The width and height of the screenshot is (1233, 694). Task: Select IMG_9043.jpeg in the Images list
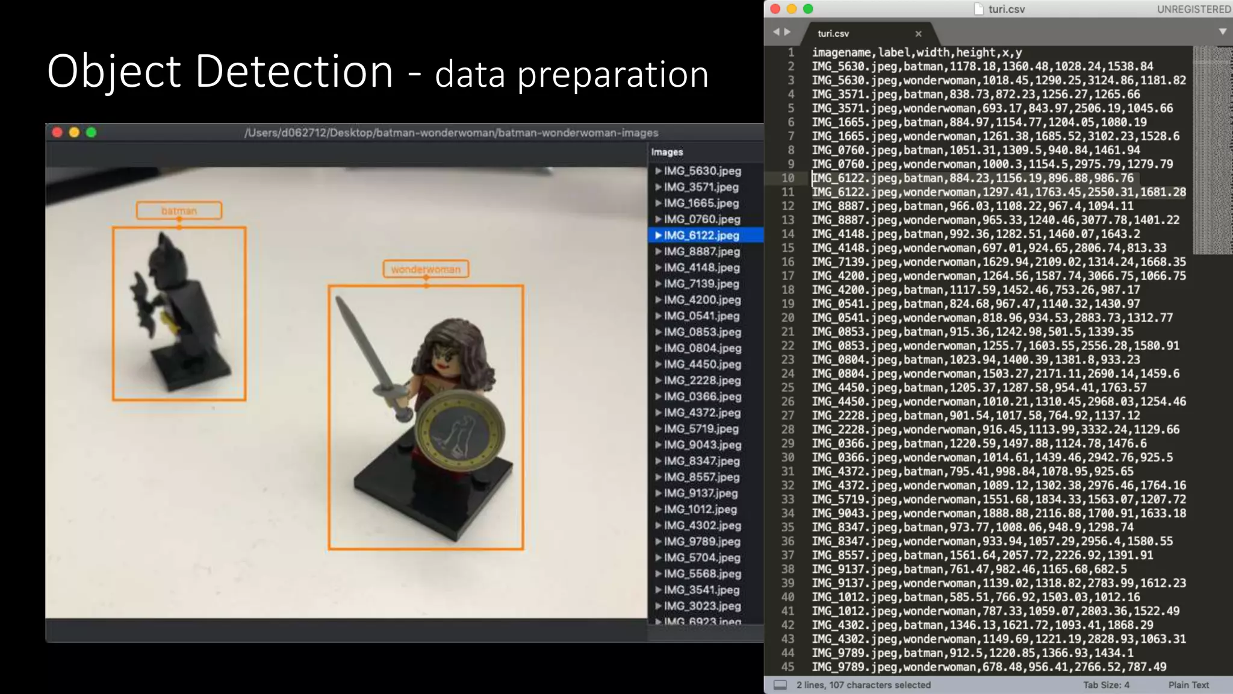703,445
